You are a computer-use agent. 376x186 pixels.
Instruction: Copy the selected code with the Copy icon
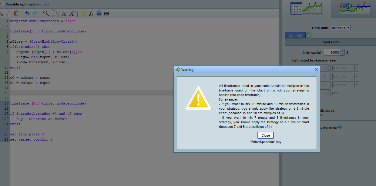point(8,13)
